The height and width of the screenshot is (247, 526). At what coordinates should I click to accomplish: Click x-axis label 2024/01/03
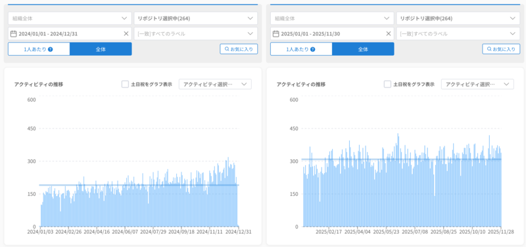(41, 231)
